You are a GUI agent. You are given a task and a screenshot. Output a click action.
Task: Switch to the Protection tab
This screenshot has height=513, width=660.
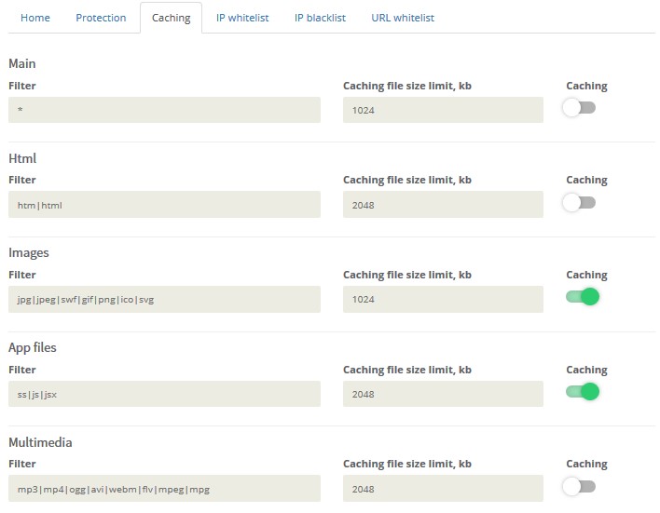[x=101, y=18]
